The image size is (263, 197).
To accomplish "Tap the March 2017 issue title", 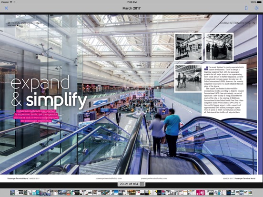I will [x=131, y=8].
